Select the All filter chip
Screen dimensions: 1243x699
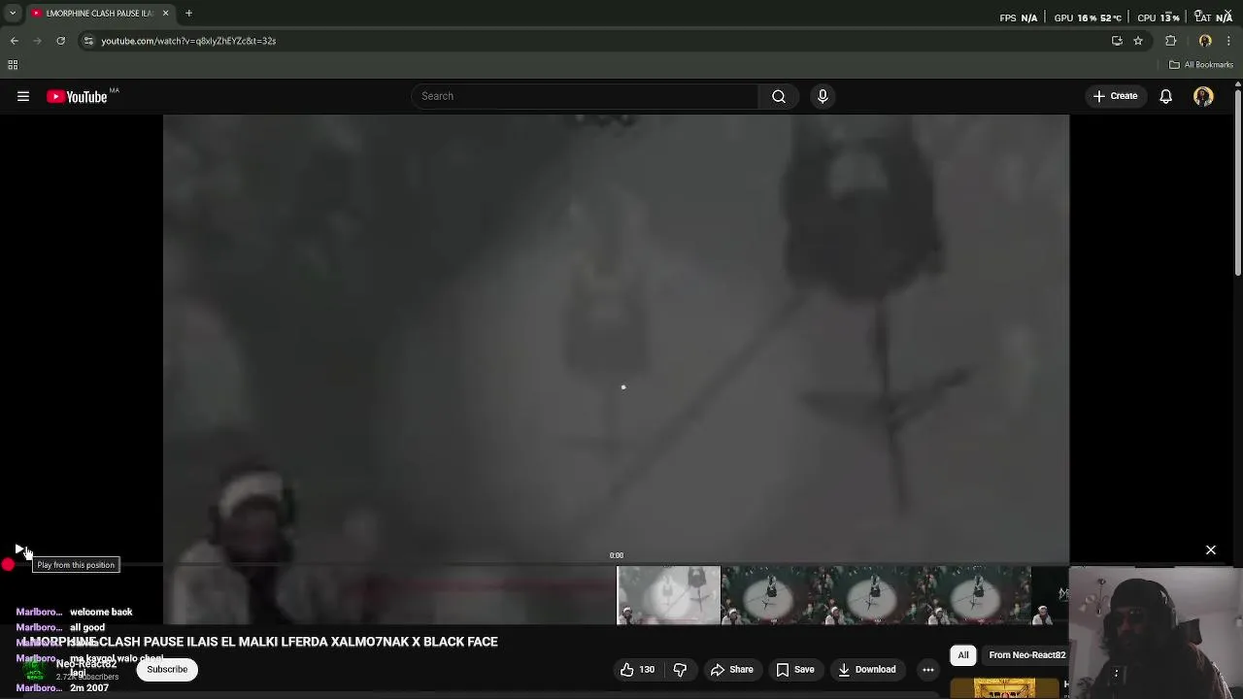click(963, 655)
